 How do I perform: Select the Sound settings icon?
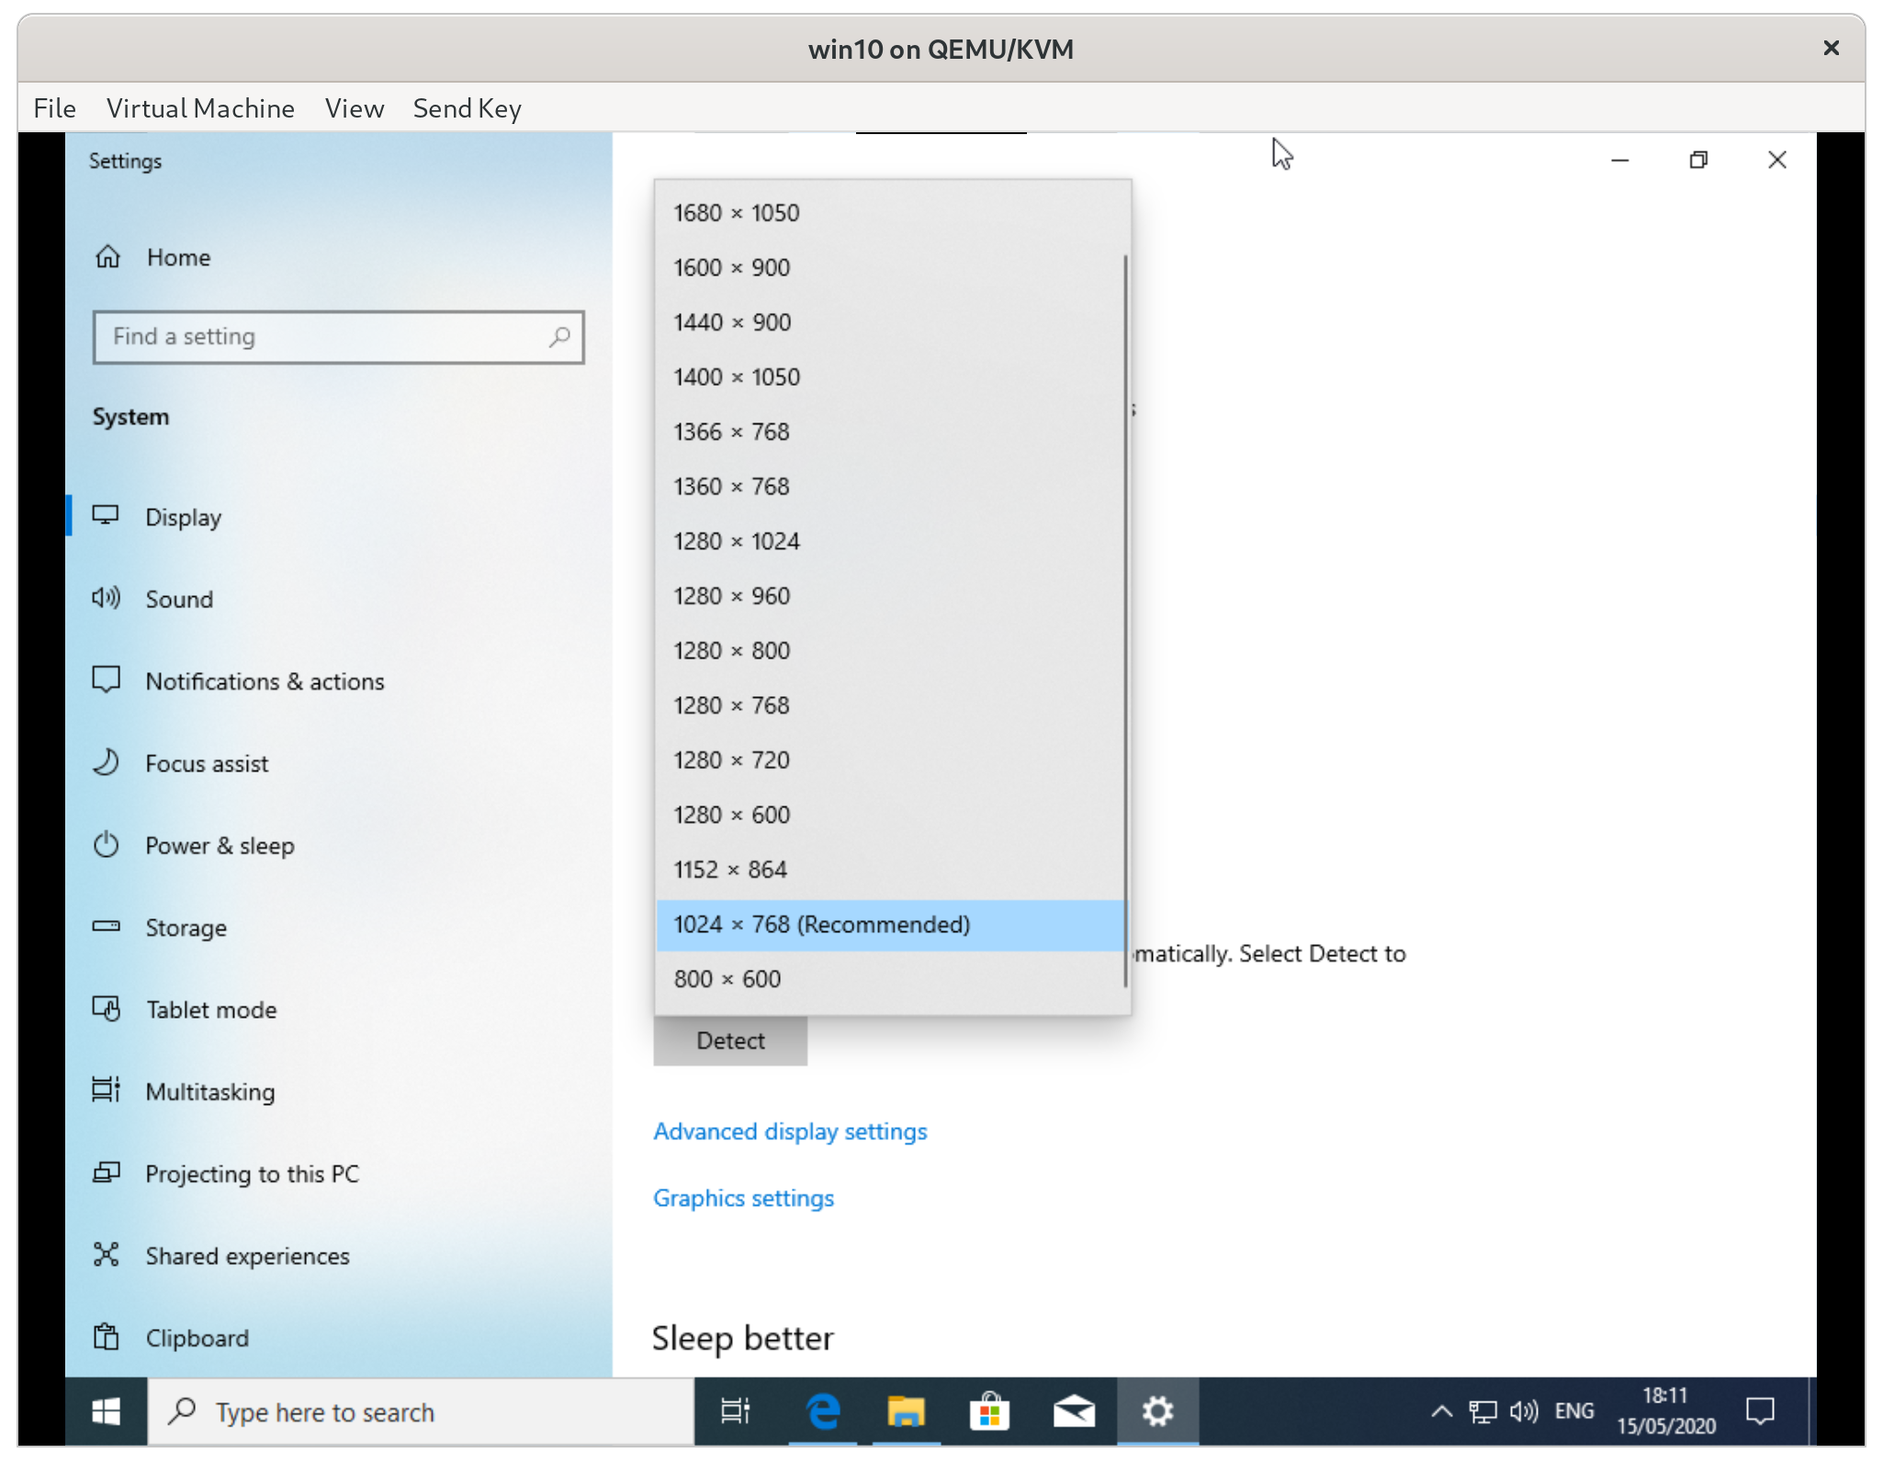coord(107,598)
